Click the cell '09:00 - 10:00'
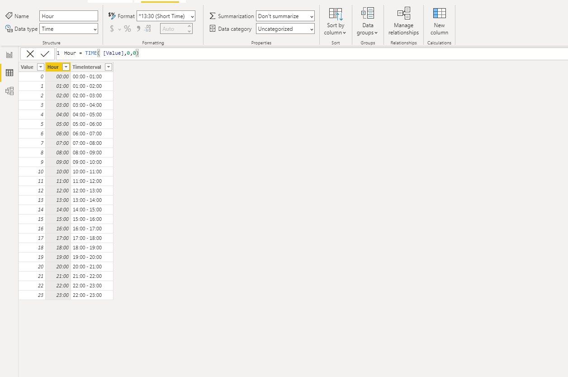Viewport: 568px width, 377px height. click(92, 162)
